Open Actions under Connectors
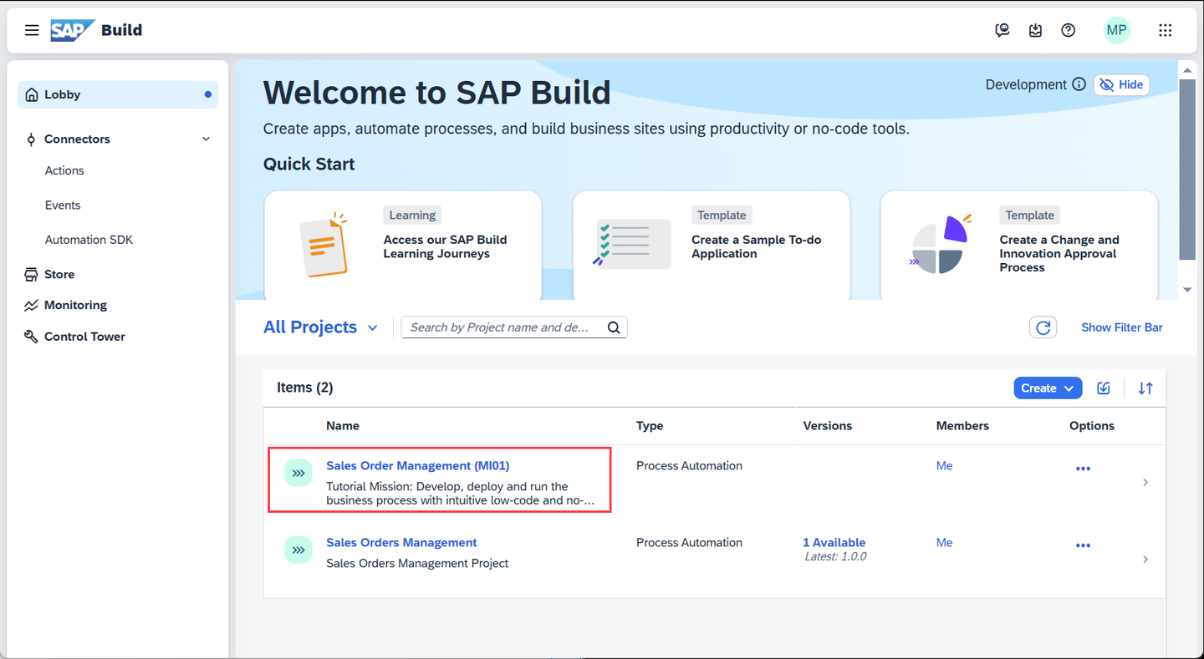This screenshot has height=659, width=1204. (x=64, y=170)
